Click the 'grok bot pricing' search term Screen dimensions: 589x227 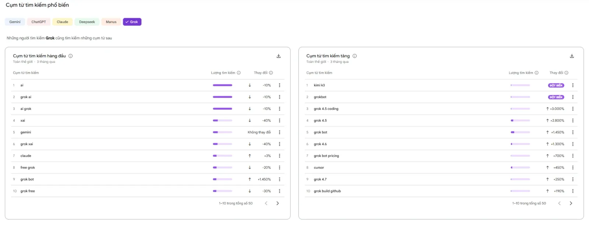pyautogui.click(x=326, y=156)
